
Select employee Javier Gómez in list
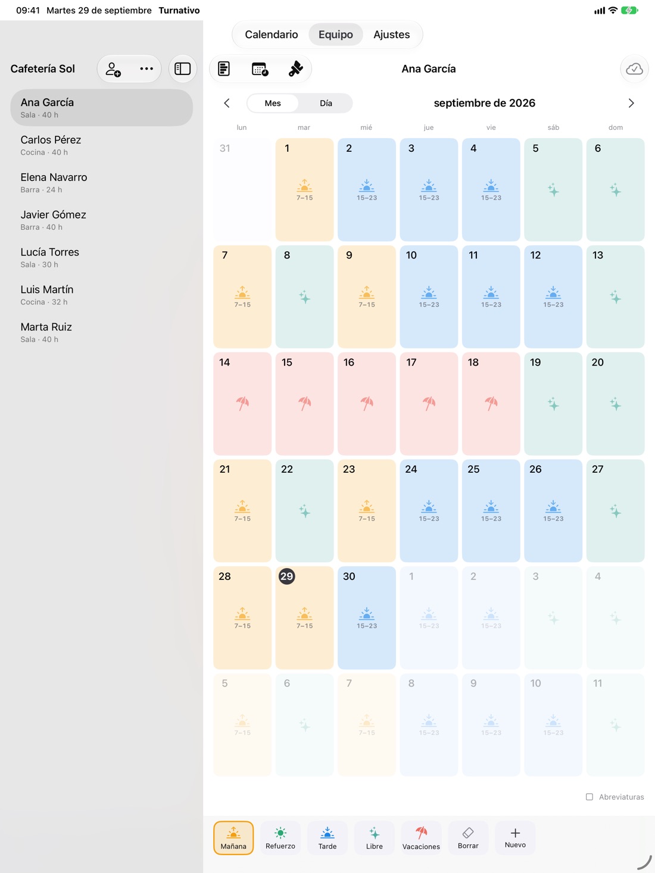tap(102, 220)
